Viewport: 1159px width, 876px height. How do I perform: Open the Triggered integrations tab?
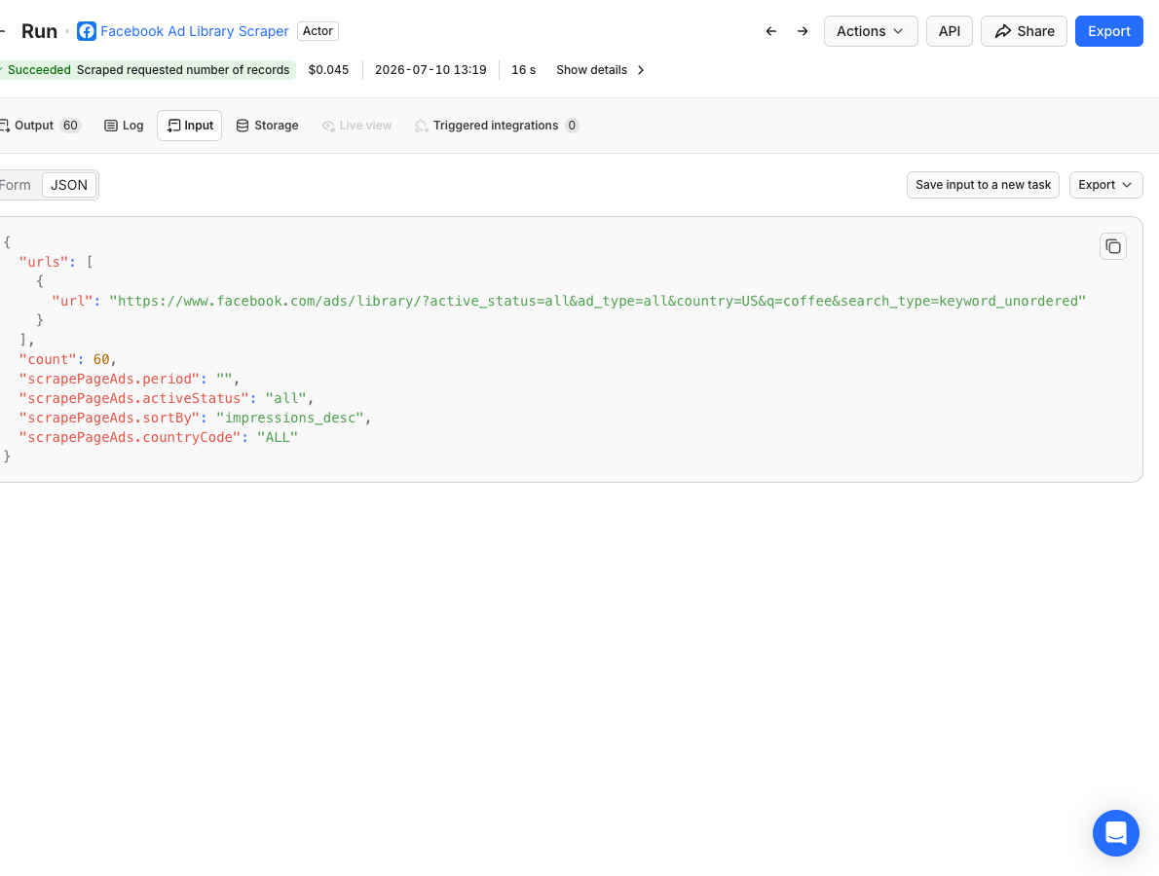496,126
